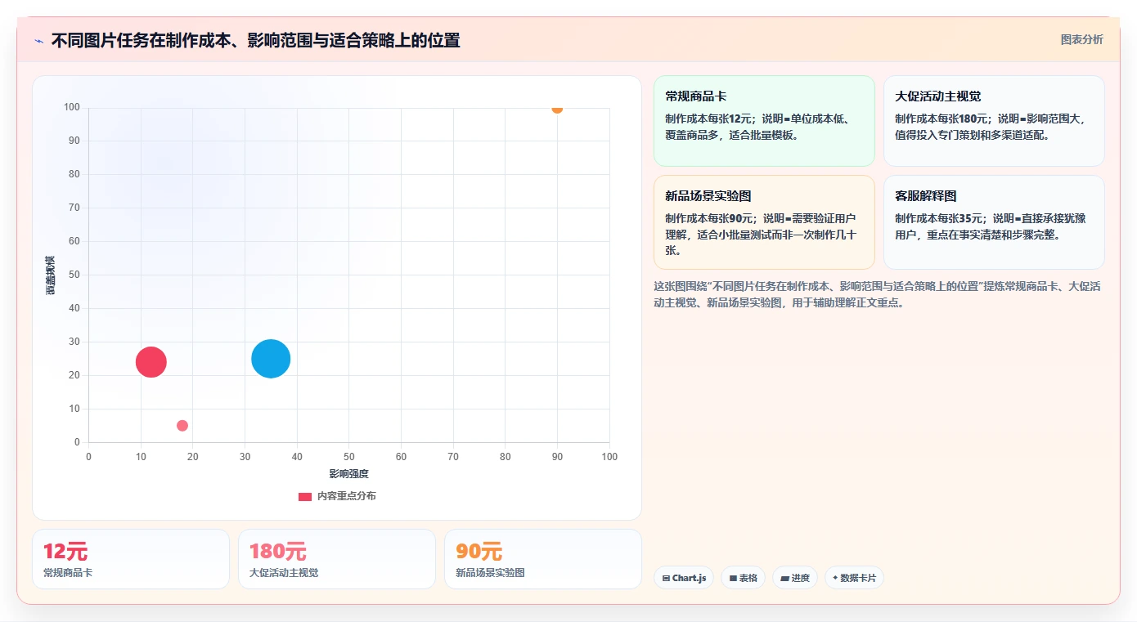Click the 覆盖规模 y-axis title
1137x622 pixels.
pyautogui.click(x=51, y=275)
